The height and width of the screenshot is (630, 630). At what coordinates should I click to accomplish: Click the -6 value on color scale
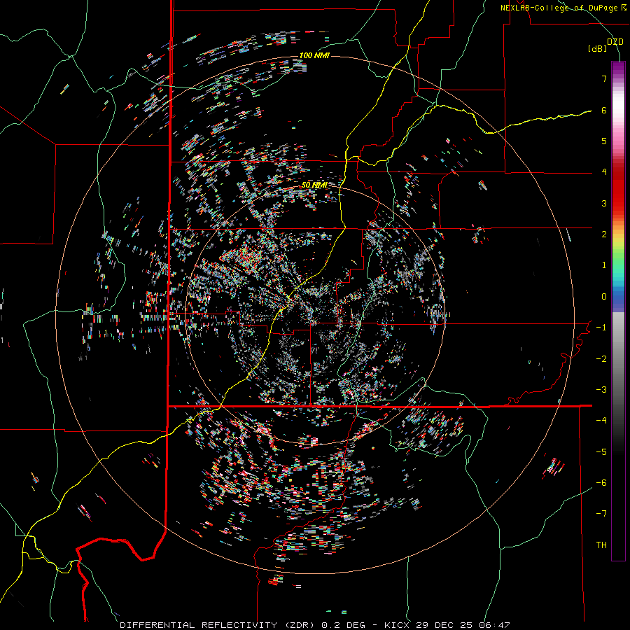click(x=601, y=483)
